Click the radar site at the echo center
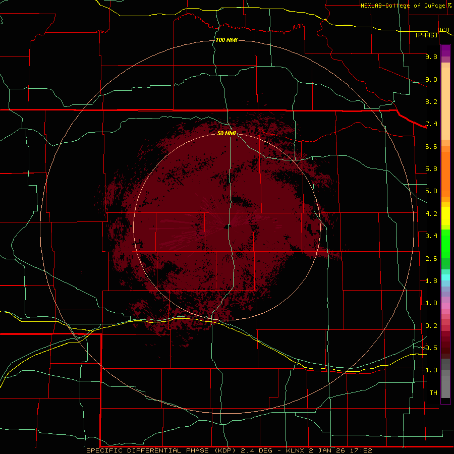Viewport: 454px width, 454px height. point(226,226)
